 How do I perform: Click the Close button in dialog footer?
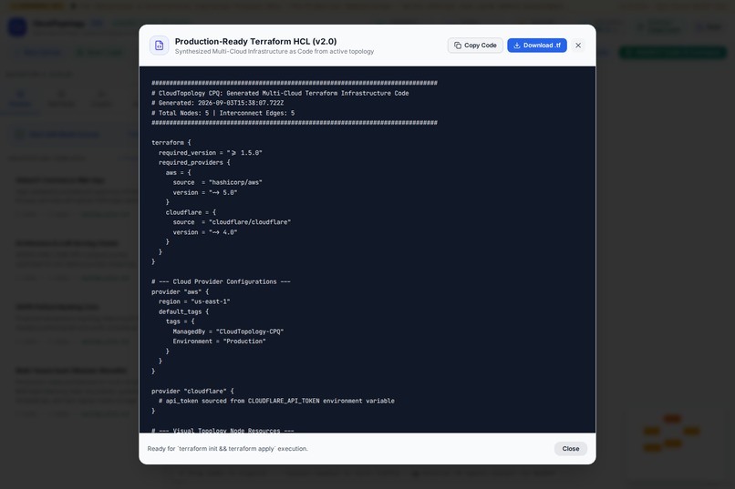(571, 448)
